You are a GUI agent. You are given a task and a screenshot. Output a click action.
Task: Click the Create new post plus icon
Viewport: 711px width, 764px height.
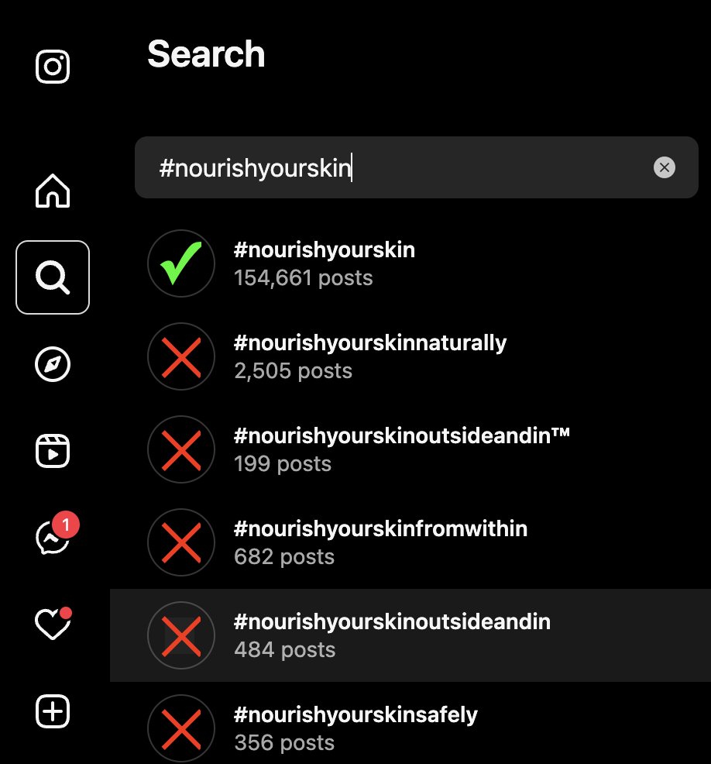click(x=53, y=711)
